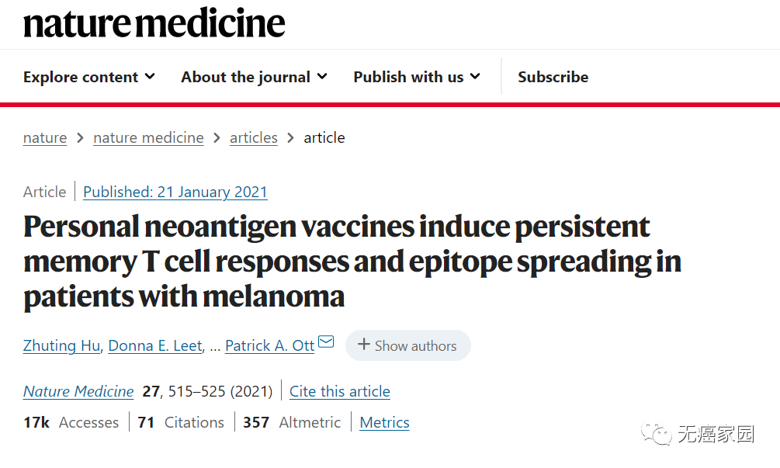Click the Subscribe menu item
Image resolution: width=780 pixels, height=468 pixels.
553,77
